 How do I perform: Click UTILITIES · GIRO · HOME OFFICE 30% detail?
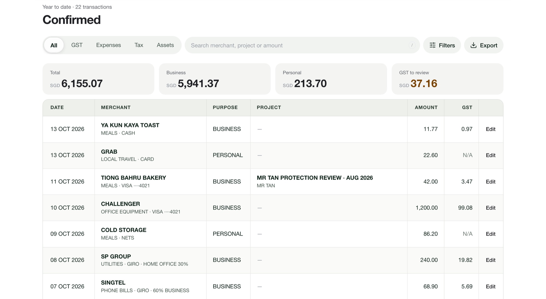click(144, 264)
